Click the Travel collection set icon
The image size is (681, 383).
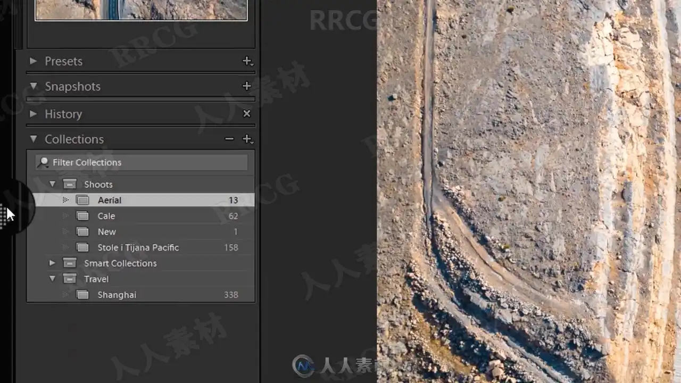pyautogui.click(x=69, y=279)
